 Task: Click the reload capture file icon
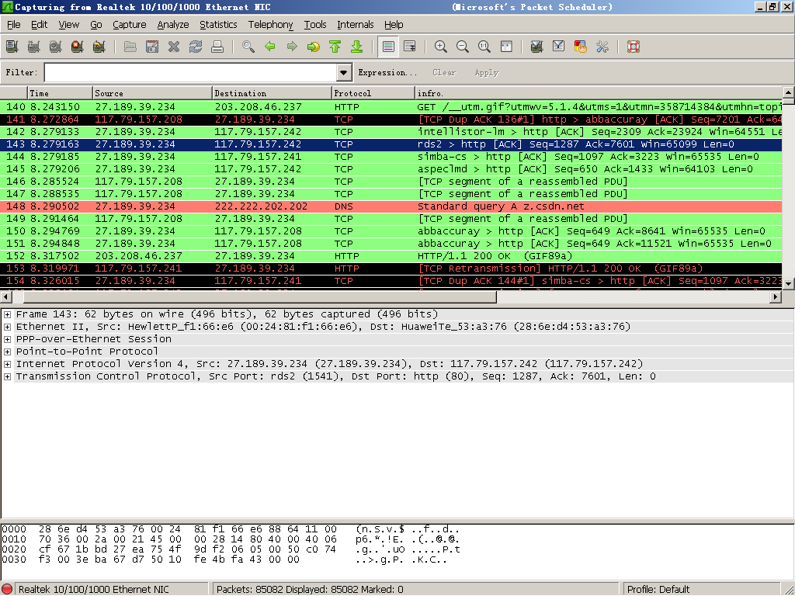coord(196,47)
